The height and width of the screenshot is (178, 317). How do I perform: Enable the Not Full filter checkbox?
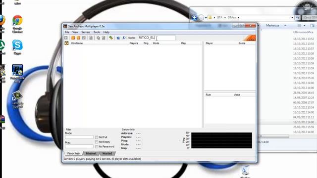pyautogui.click(x=97, y=137)
